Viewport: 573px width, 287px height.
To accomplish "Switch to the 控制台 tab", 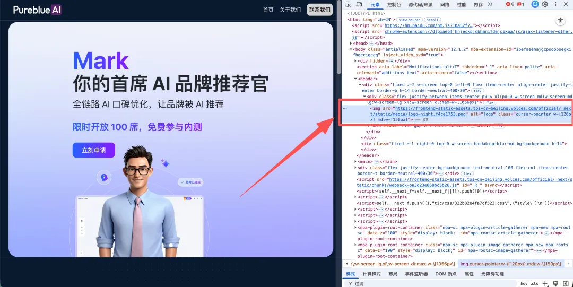I will (x=394, y=5).
